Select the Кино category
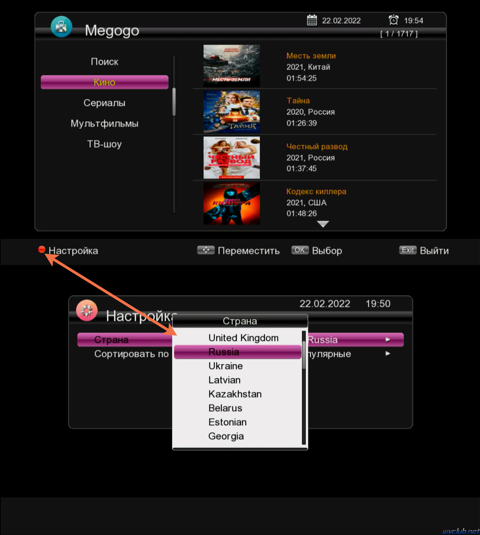This screenshot has width=480, height=535. point(104,82)
